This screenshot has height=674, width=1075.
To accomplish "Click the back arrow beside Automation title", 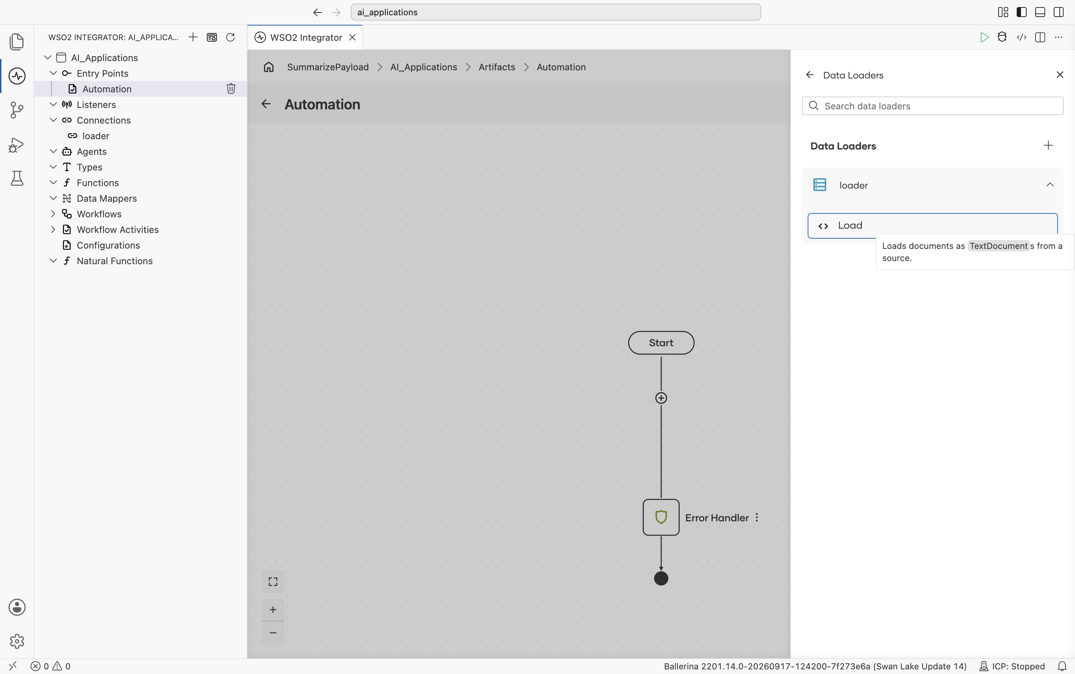I will point(266,104).
